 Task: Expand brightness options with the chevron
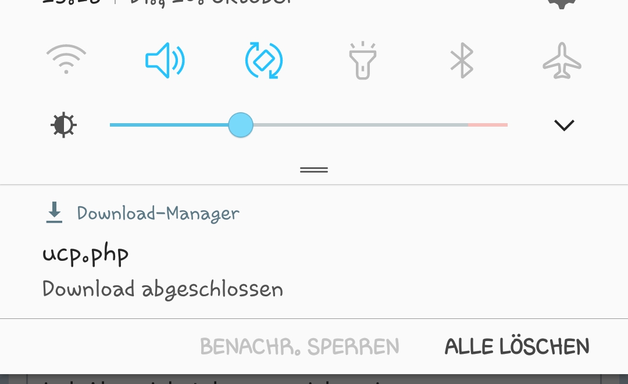564,125
